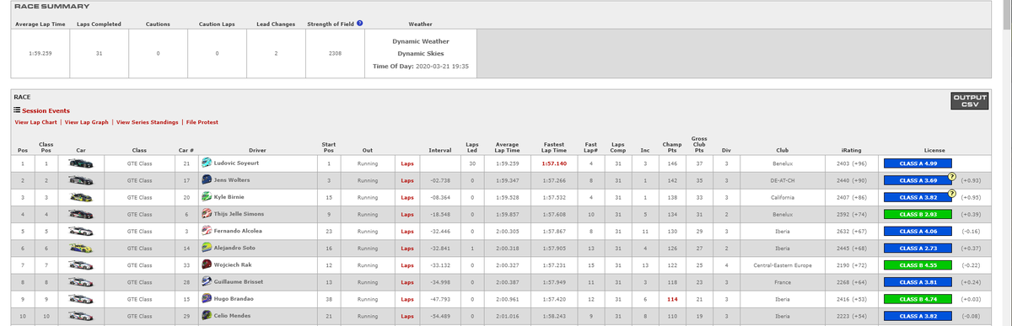The image size is (1012, 326).
Task: Click driver name Alejandro Soto
Action: 235,248
